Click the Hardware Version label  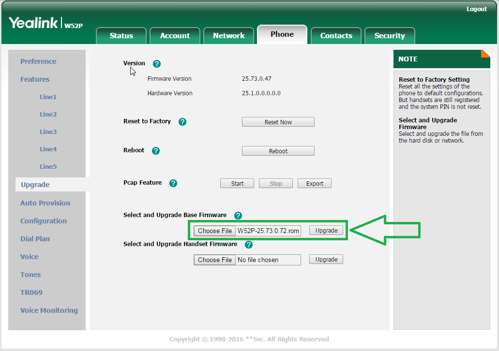[170, 93]
